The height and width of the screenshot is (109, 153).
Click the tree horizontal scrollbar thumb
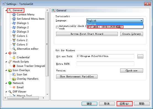[x=23, y=98]
